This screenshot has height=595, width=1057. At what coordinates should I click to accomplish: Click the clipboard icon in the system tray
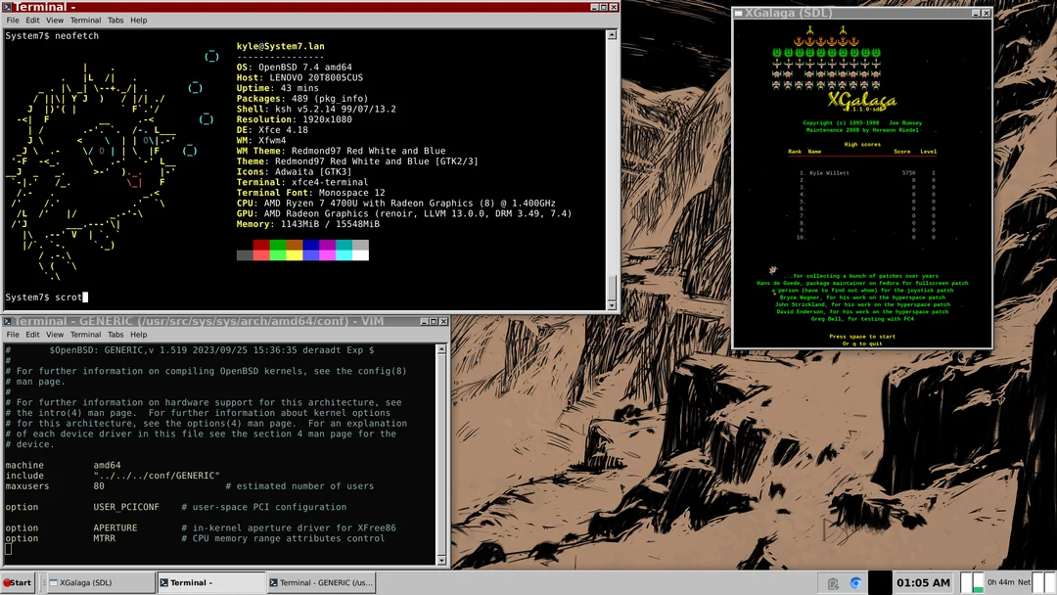833,582
